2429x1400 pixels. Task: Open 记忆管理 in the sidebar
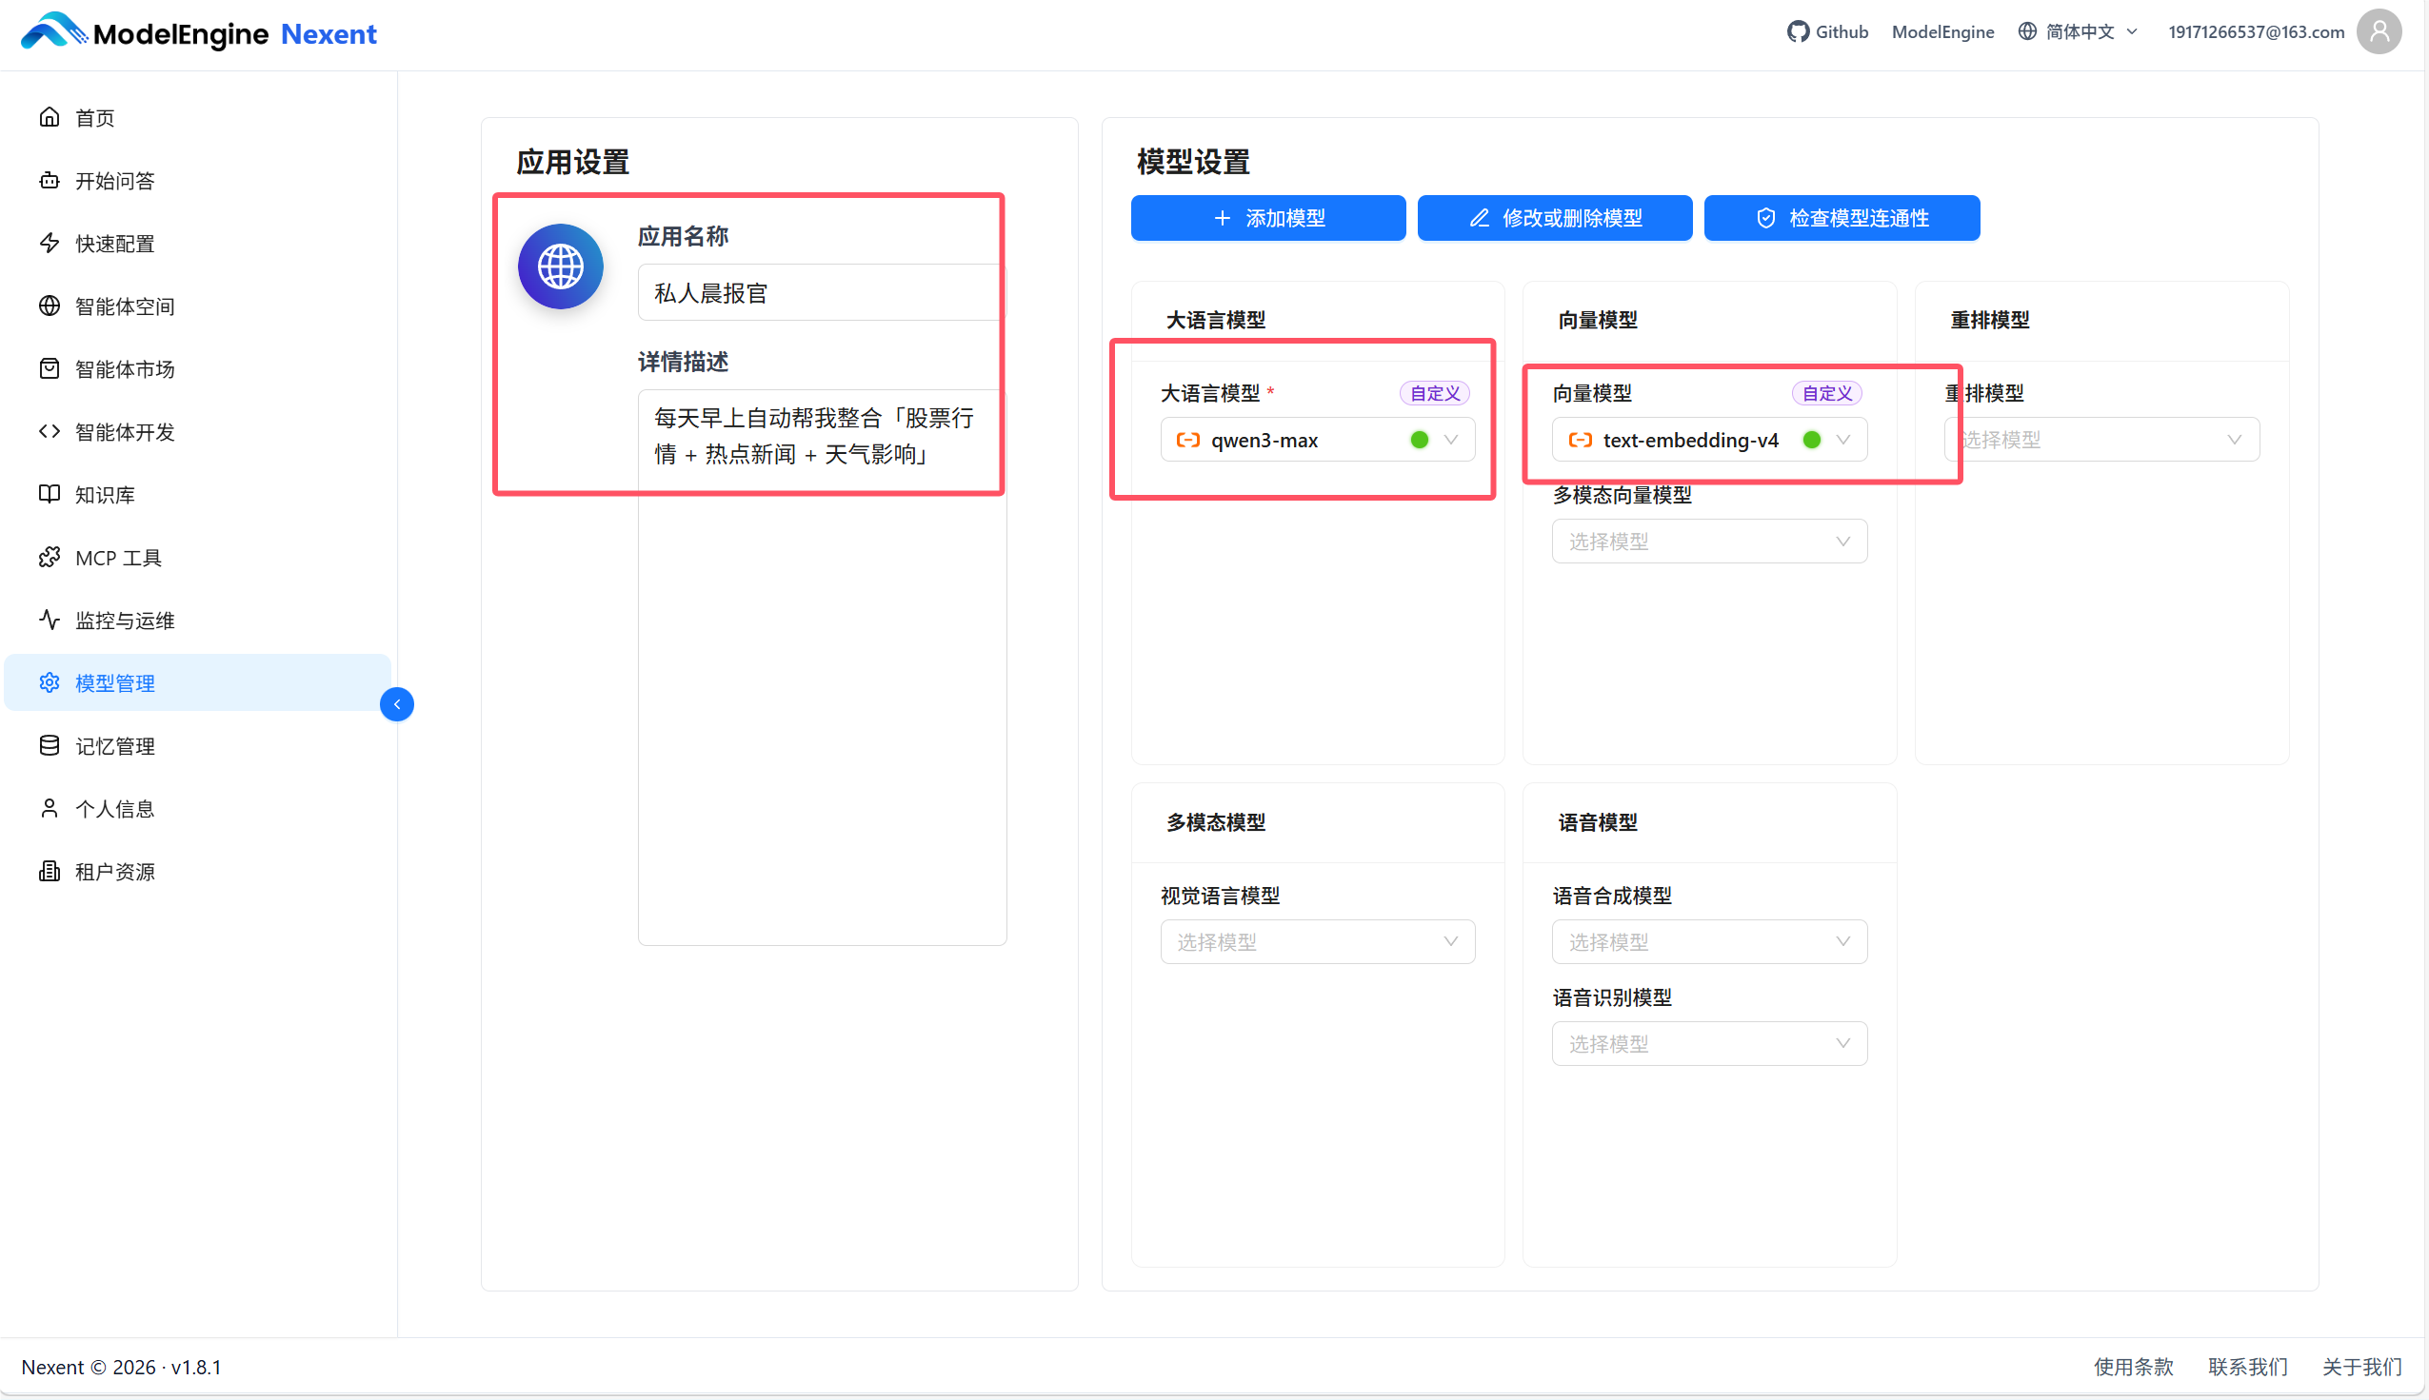point(198,746)
